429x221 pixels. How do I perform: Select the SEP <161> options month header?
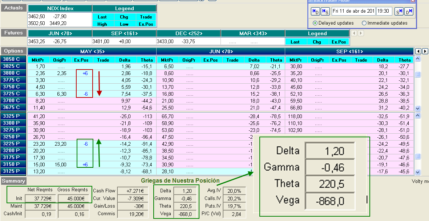click(349, 51)
